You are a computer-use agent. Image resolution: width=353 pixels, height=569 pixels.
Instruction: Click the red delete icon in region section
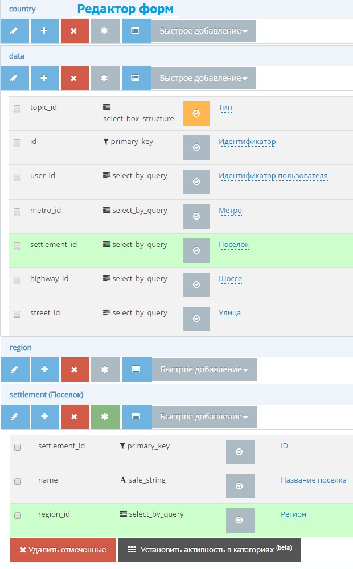point(75,369)
